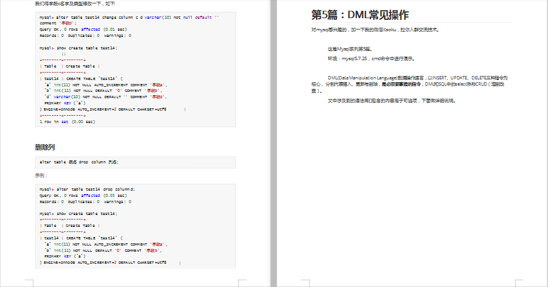Image resolution: width=548 pixels, height=287 pixels.
Task: Click the result line "Query OK, 0 rows affected (0.05 sec)"
Action: click(83, 196)
